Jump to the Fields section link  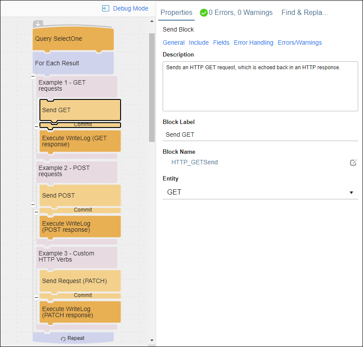(x=221, y=42)
